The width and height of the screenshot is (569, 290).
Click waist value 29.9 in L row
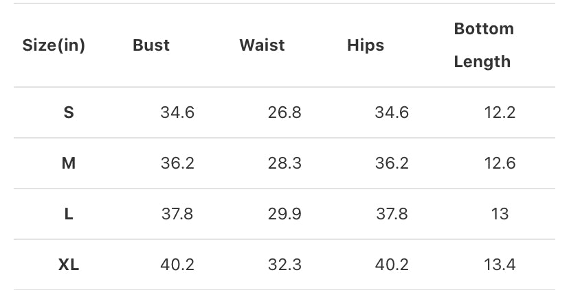pyautogui.click(x=284, y=214)
